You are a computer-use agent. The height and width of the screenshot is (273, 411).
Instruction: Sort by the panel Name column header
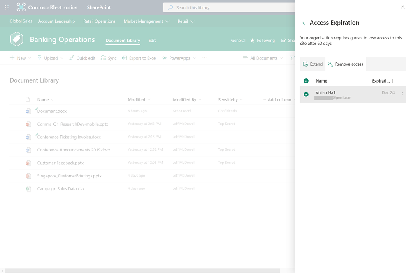coord(321,81)
